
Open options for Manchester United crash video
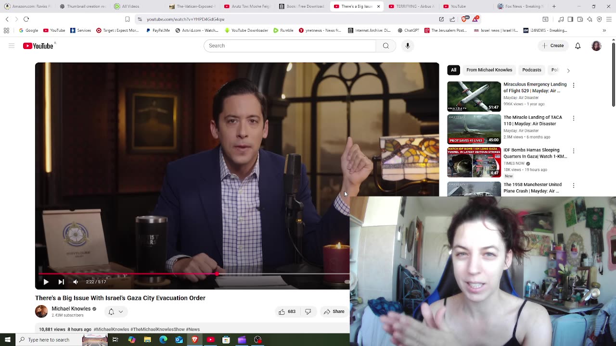573,185
